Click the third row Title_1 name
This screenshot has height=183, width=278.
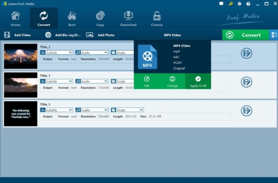point(45,105)
